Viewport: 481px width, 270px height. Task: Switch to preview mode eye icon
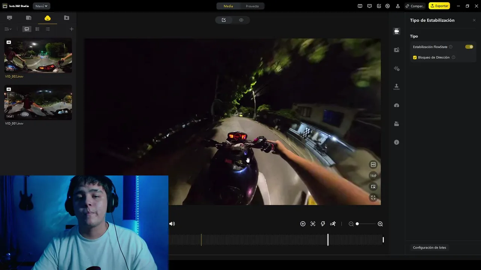pos(241,20)
